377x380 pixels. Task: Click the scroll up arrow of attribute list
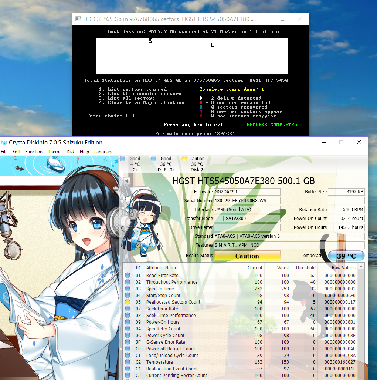pos(361,267)
